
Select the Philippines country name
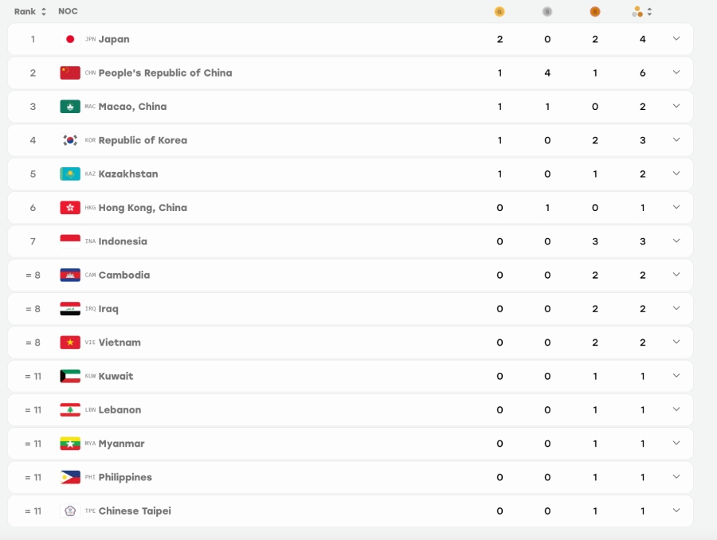(125, 477)
